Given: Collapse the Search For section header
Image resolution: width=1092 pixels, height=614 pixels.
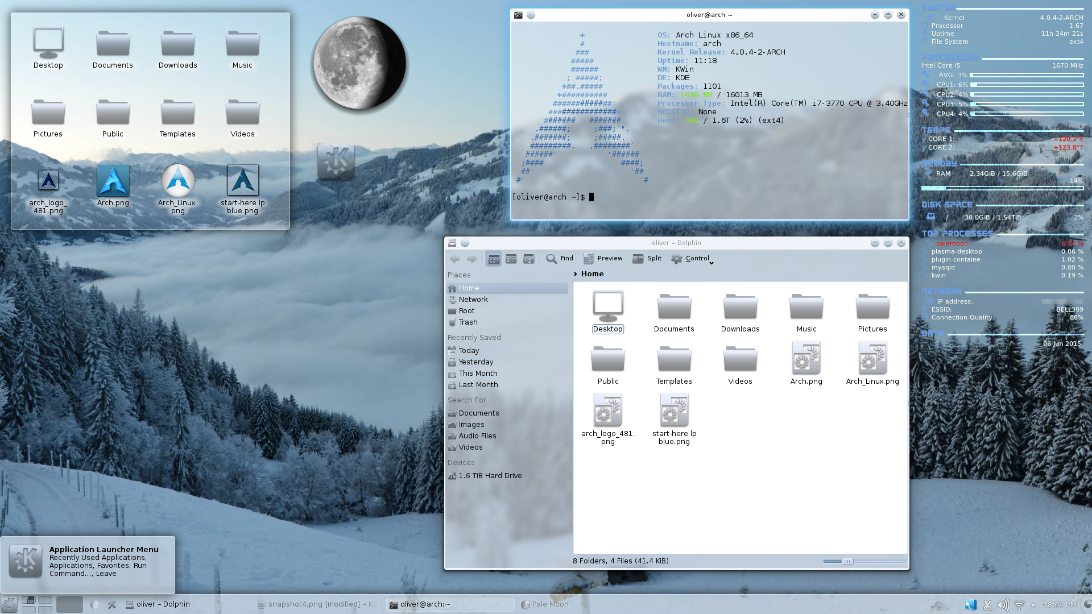Looking at the screenshot, I should 466,400.
